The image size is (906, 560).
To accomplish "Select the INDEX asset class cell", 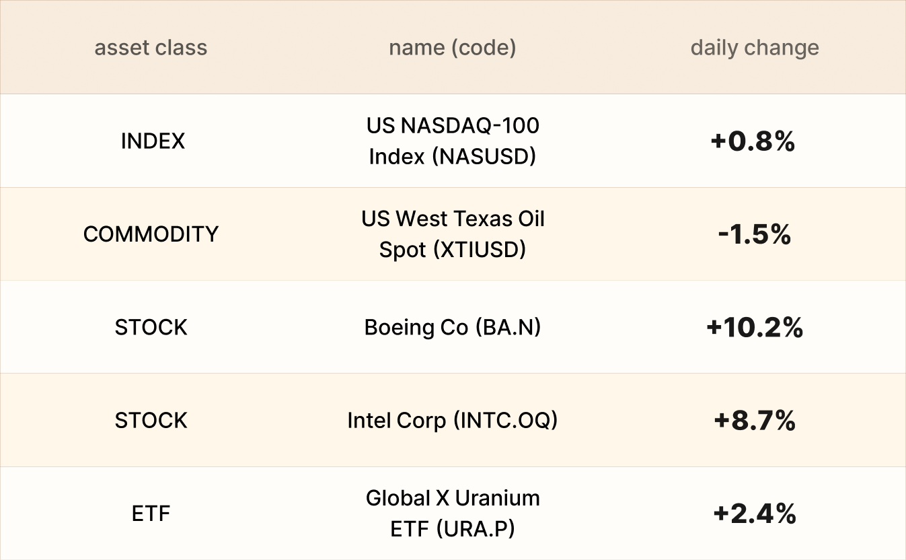I will click(153, 141).
